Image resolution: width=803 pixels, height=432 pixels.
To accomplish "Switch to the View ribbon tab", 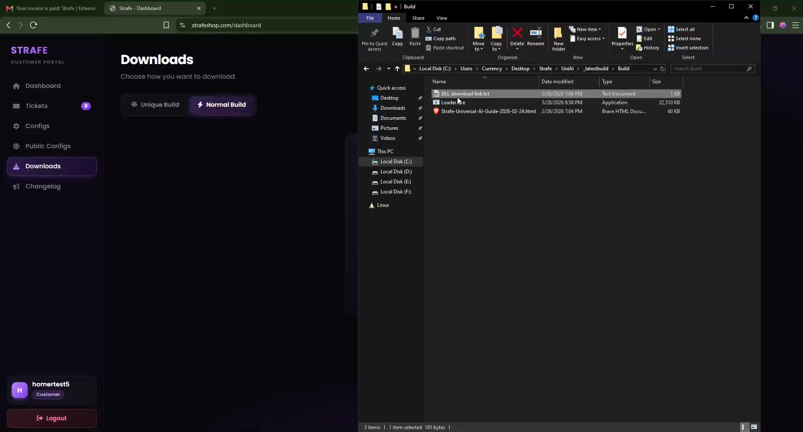I will click(442, 18).
